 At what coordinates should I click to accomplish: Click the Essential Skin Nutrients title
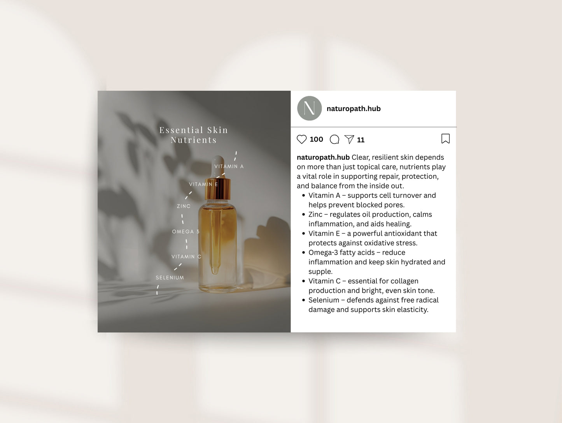[x=194, y=135]
